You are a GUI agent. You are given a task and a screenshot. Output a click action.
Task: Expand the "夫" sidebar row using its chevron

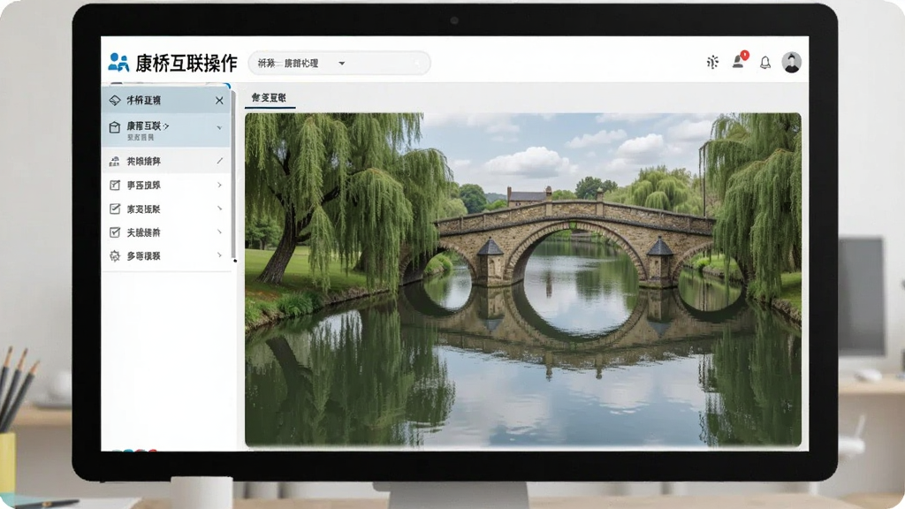click(x=219, y=232)
